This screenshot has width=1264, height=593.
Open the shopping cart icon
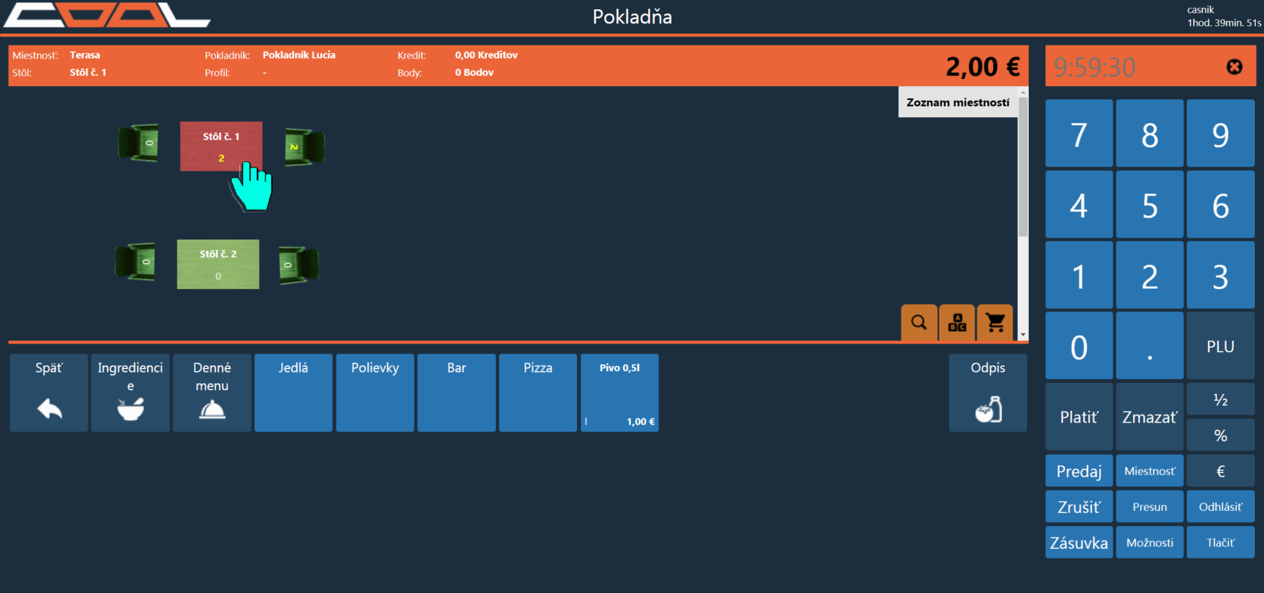click(x=995, y=322)
